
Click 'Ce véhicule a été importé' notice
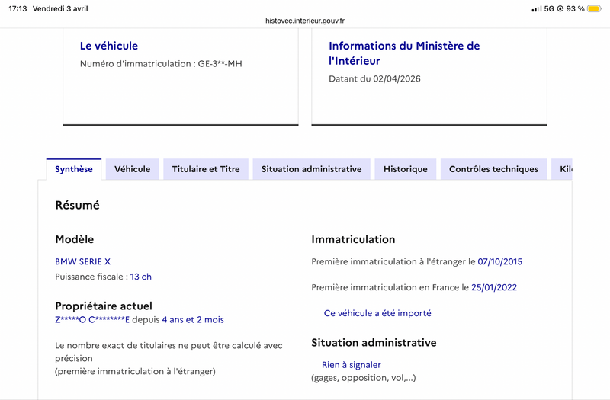pyautogui.click(x=377, y=313)
